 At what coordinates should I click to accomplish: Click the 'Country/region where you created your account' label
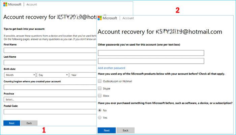32,81
